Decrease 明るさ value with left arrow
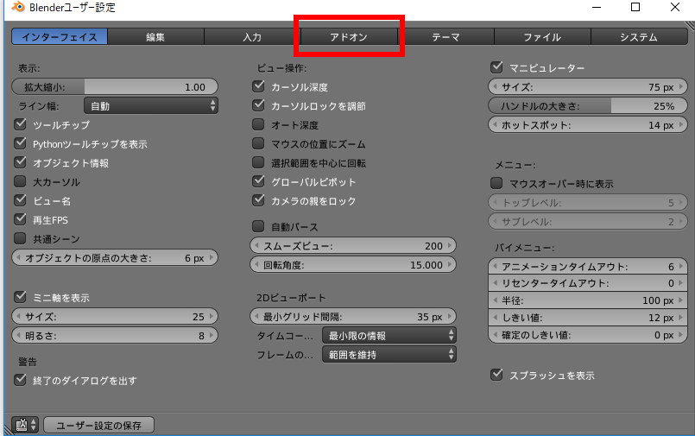Image resolution: width=695 pixels, height=436 pixels. click(18, 336)
